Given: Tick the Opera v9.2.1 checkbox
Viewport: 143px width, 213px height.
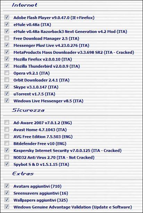Looking at the screenshot, I should (x=7, y=73).
